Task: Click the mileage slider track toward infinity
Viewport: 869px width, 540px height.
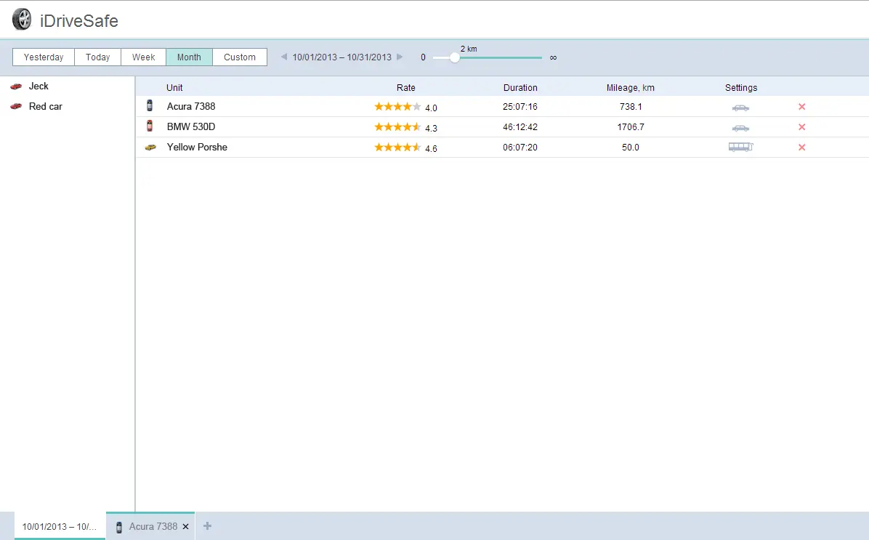Action: 501,57
